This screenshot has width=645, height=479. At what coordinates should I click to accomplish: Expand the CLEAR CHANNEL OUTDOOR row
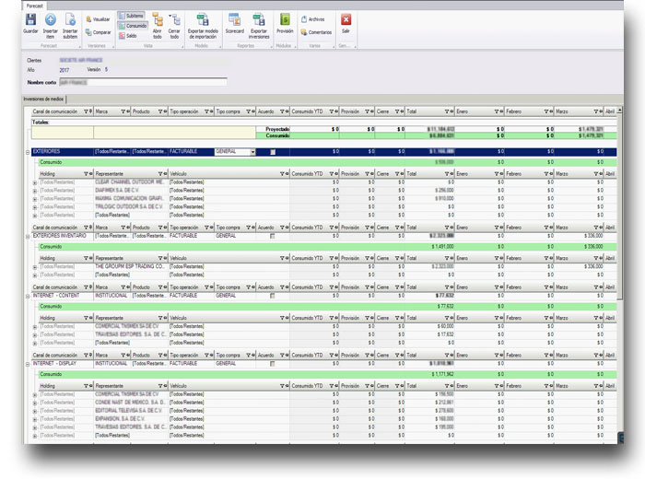click(35, 182)
